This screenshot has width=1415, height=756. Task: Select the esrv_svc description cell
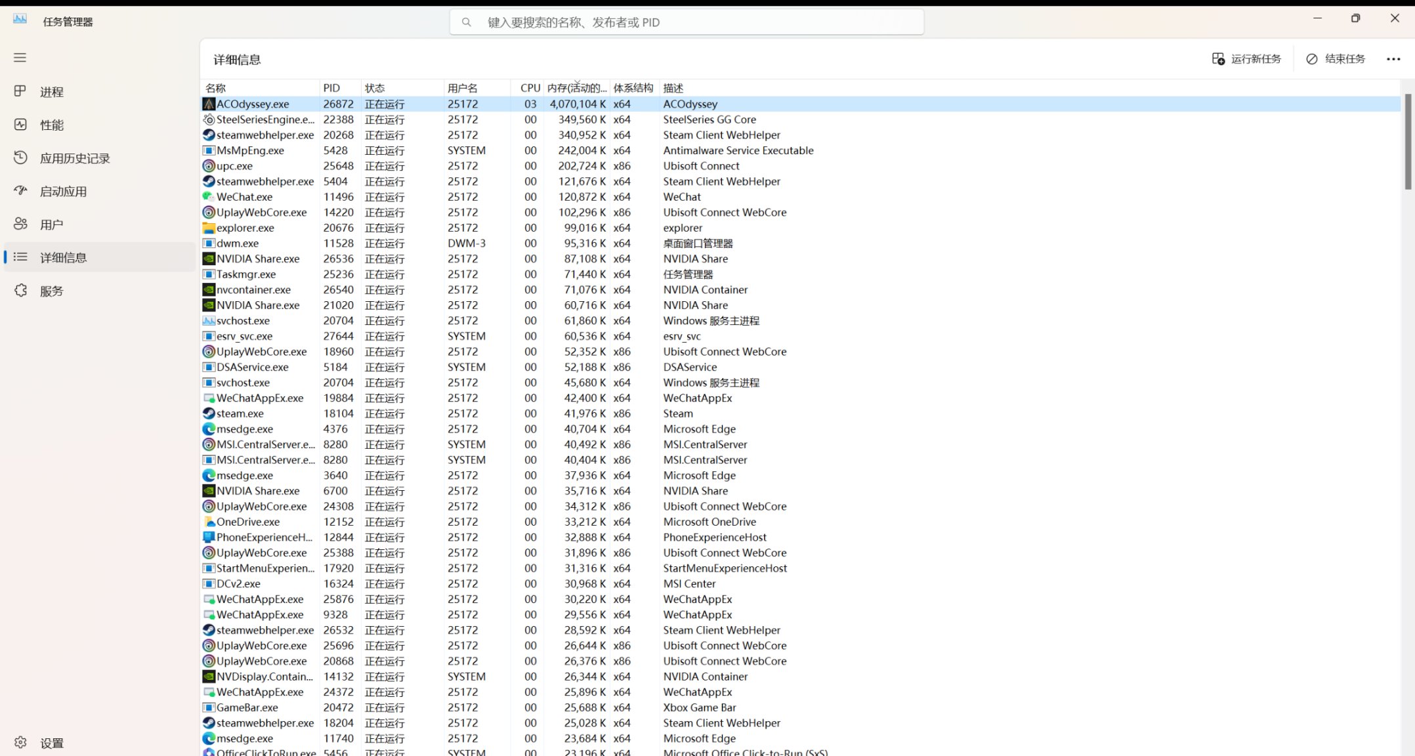tap(682, 336)
